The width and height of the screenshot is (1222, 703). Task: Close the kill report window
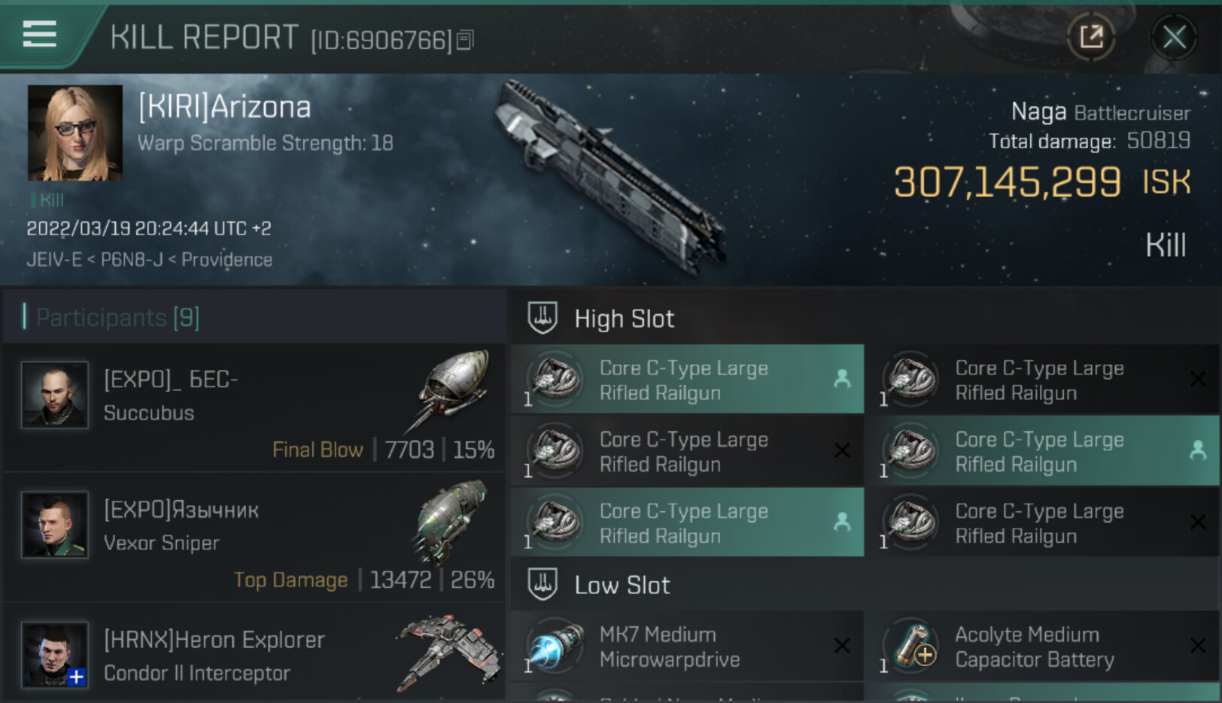1174,37
